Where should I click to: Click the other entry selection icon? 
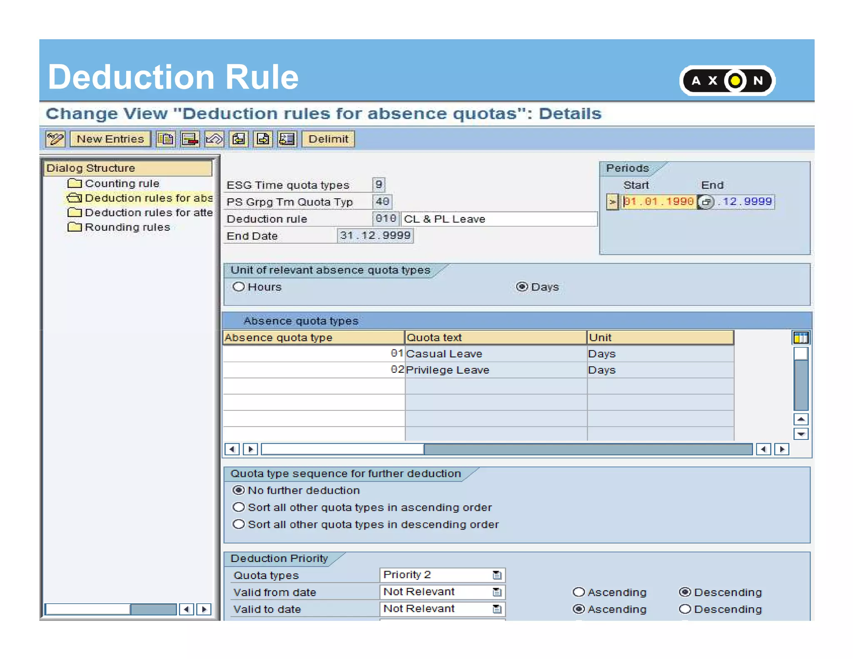287,139
